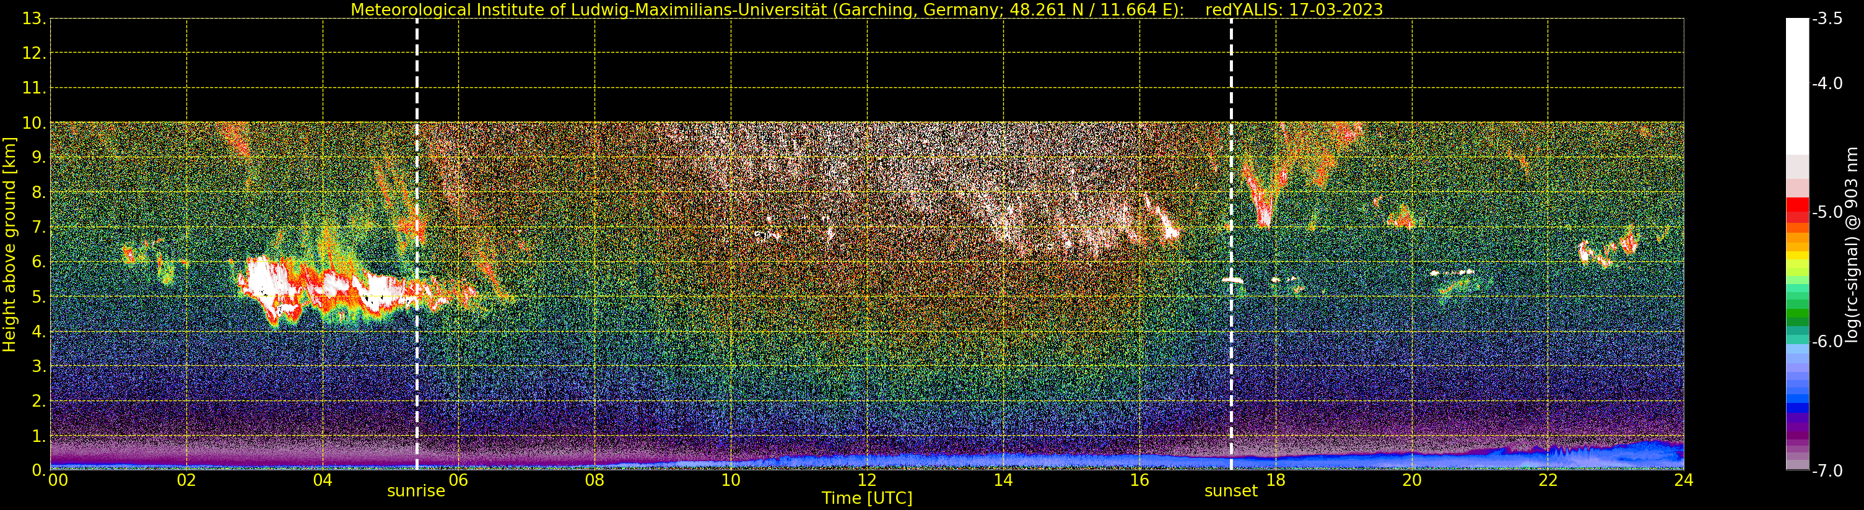Click the '12.' tick on the height axis
Viewport: 1864px width, 510px height.
point(34,53)
